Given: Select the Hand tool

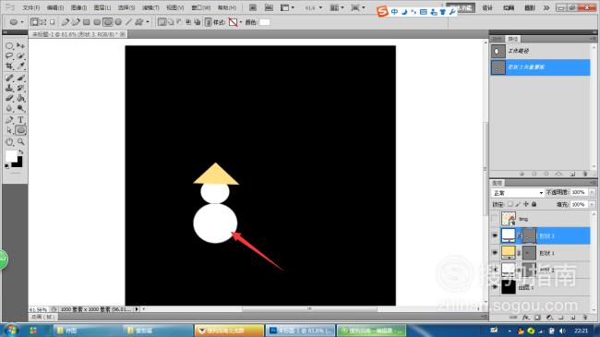Looking at the screenshot, I should pos(9,142).
